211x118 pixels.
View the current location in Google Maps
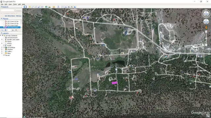(72, 7)
